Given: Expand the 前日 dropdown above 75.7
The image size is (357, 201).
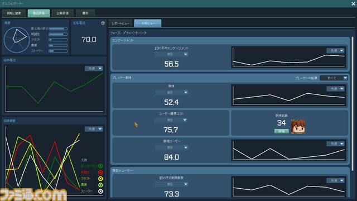Looking at the screenshot, I should (x=171, y=120).
